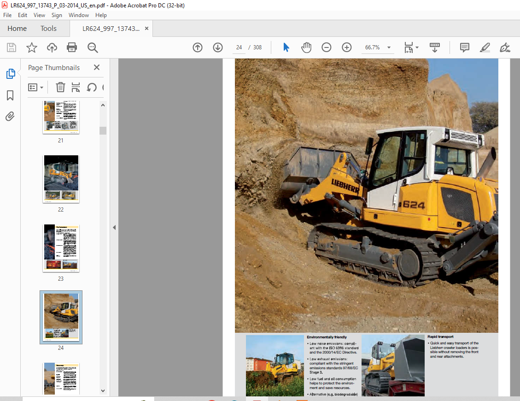
Task: Click the thumbnails scroll up arrow
Action: [x=103, y=105]
